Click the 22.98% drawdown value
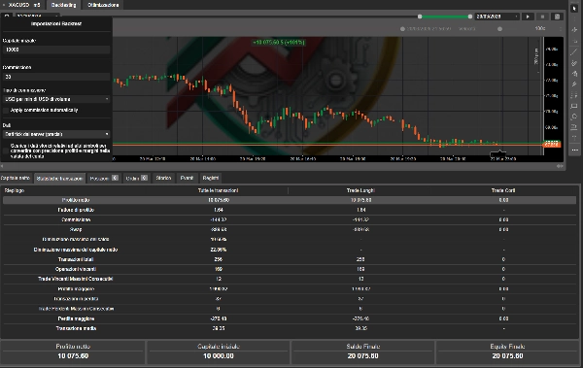This screenshot has width=583, height=368. point(219,250)
